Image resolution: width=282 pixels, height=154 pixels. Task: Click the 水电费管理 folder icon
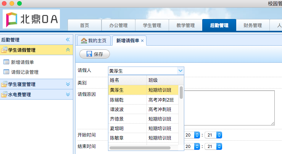[x=4, y=94]
